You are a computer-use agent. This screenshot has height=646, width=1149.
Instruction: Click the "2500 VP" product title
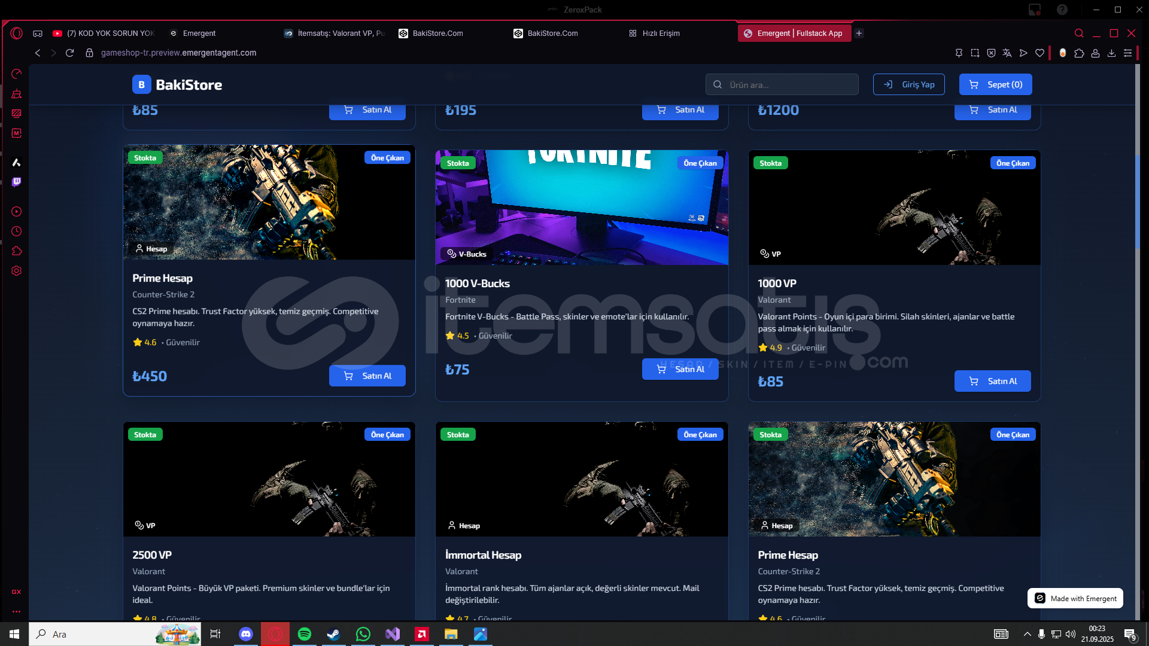point(152,555)
